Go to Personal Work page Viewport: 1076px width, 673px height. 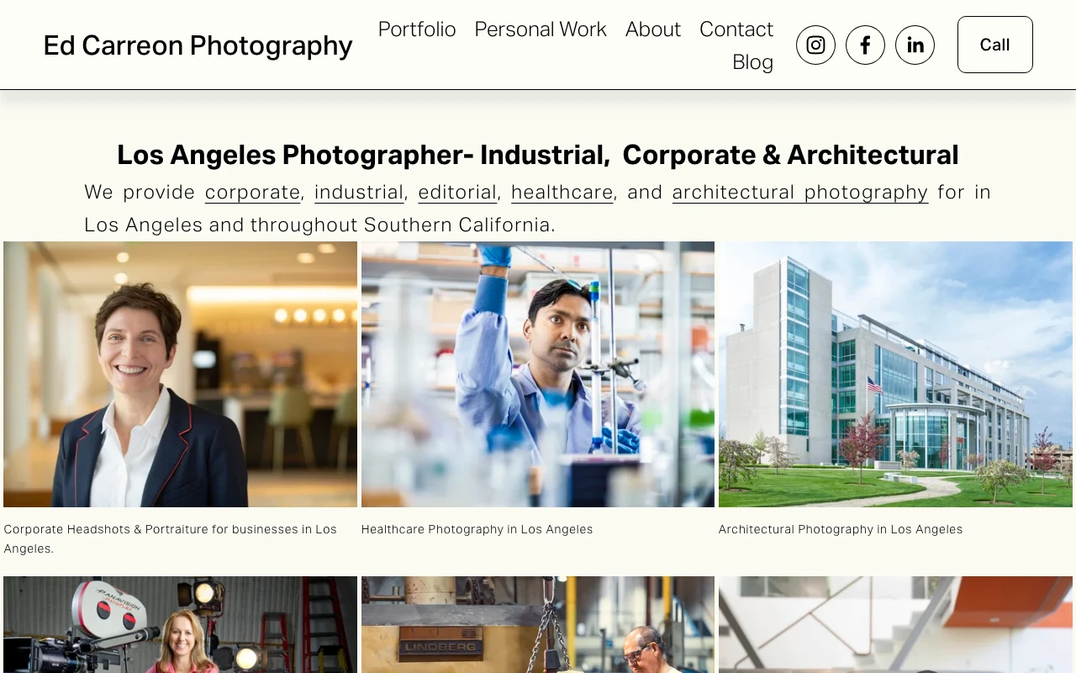pos(541,29)
